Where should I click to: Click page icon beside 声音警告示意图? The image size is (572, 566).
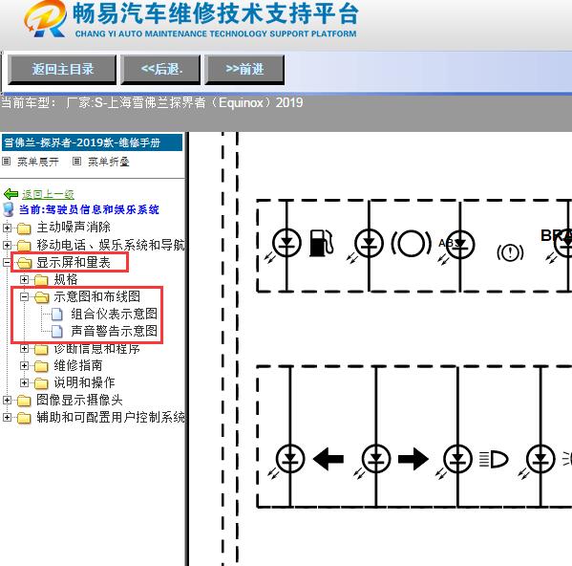pos(57,331)
